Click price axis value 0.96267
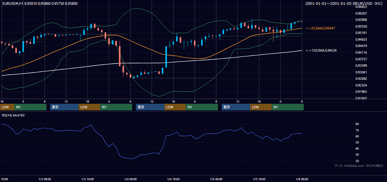This screenshot has width=387, height=182. click(x=361, y=13)
